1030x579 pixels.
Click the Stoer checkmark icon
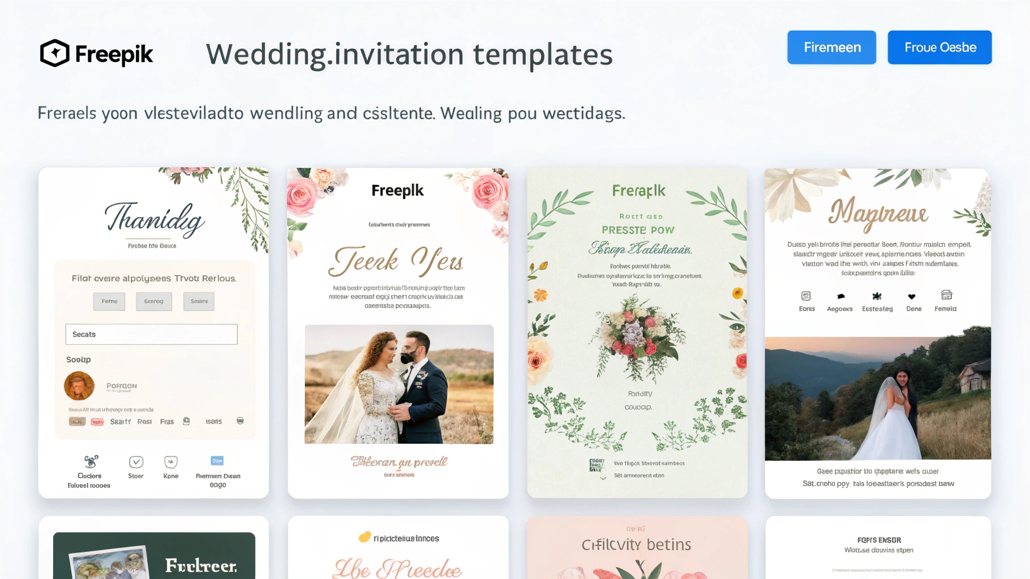pyautogui.click(x=136, y=462)
